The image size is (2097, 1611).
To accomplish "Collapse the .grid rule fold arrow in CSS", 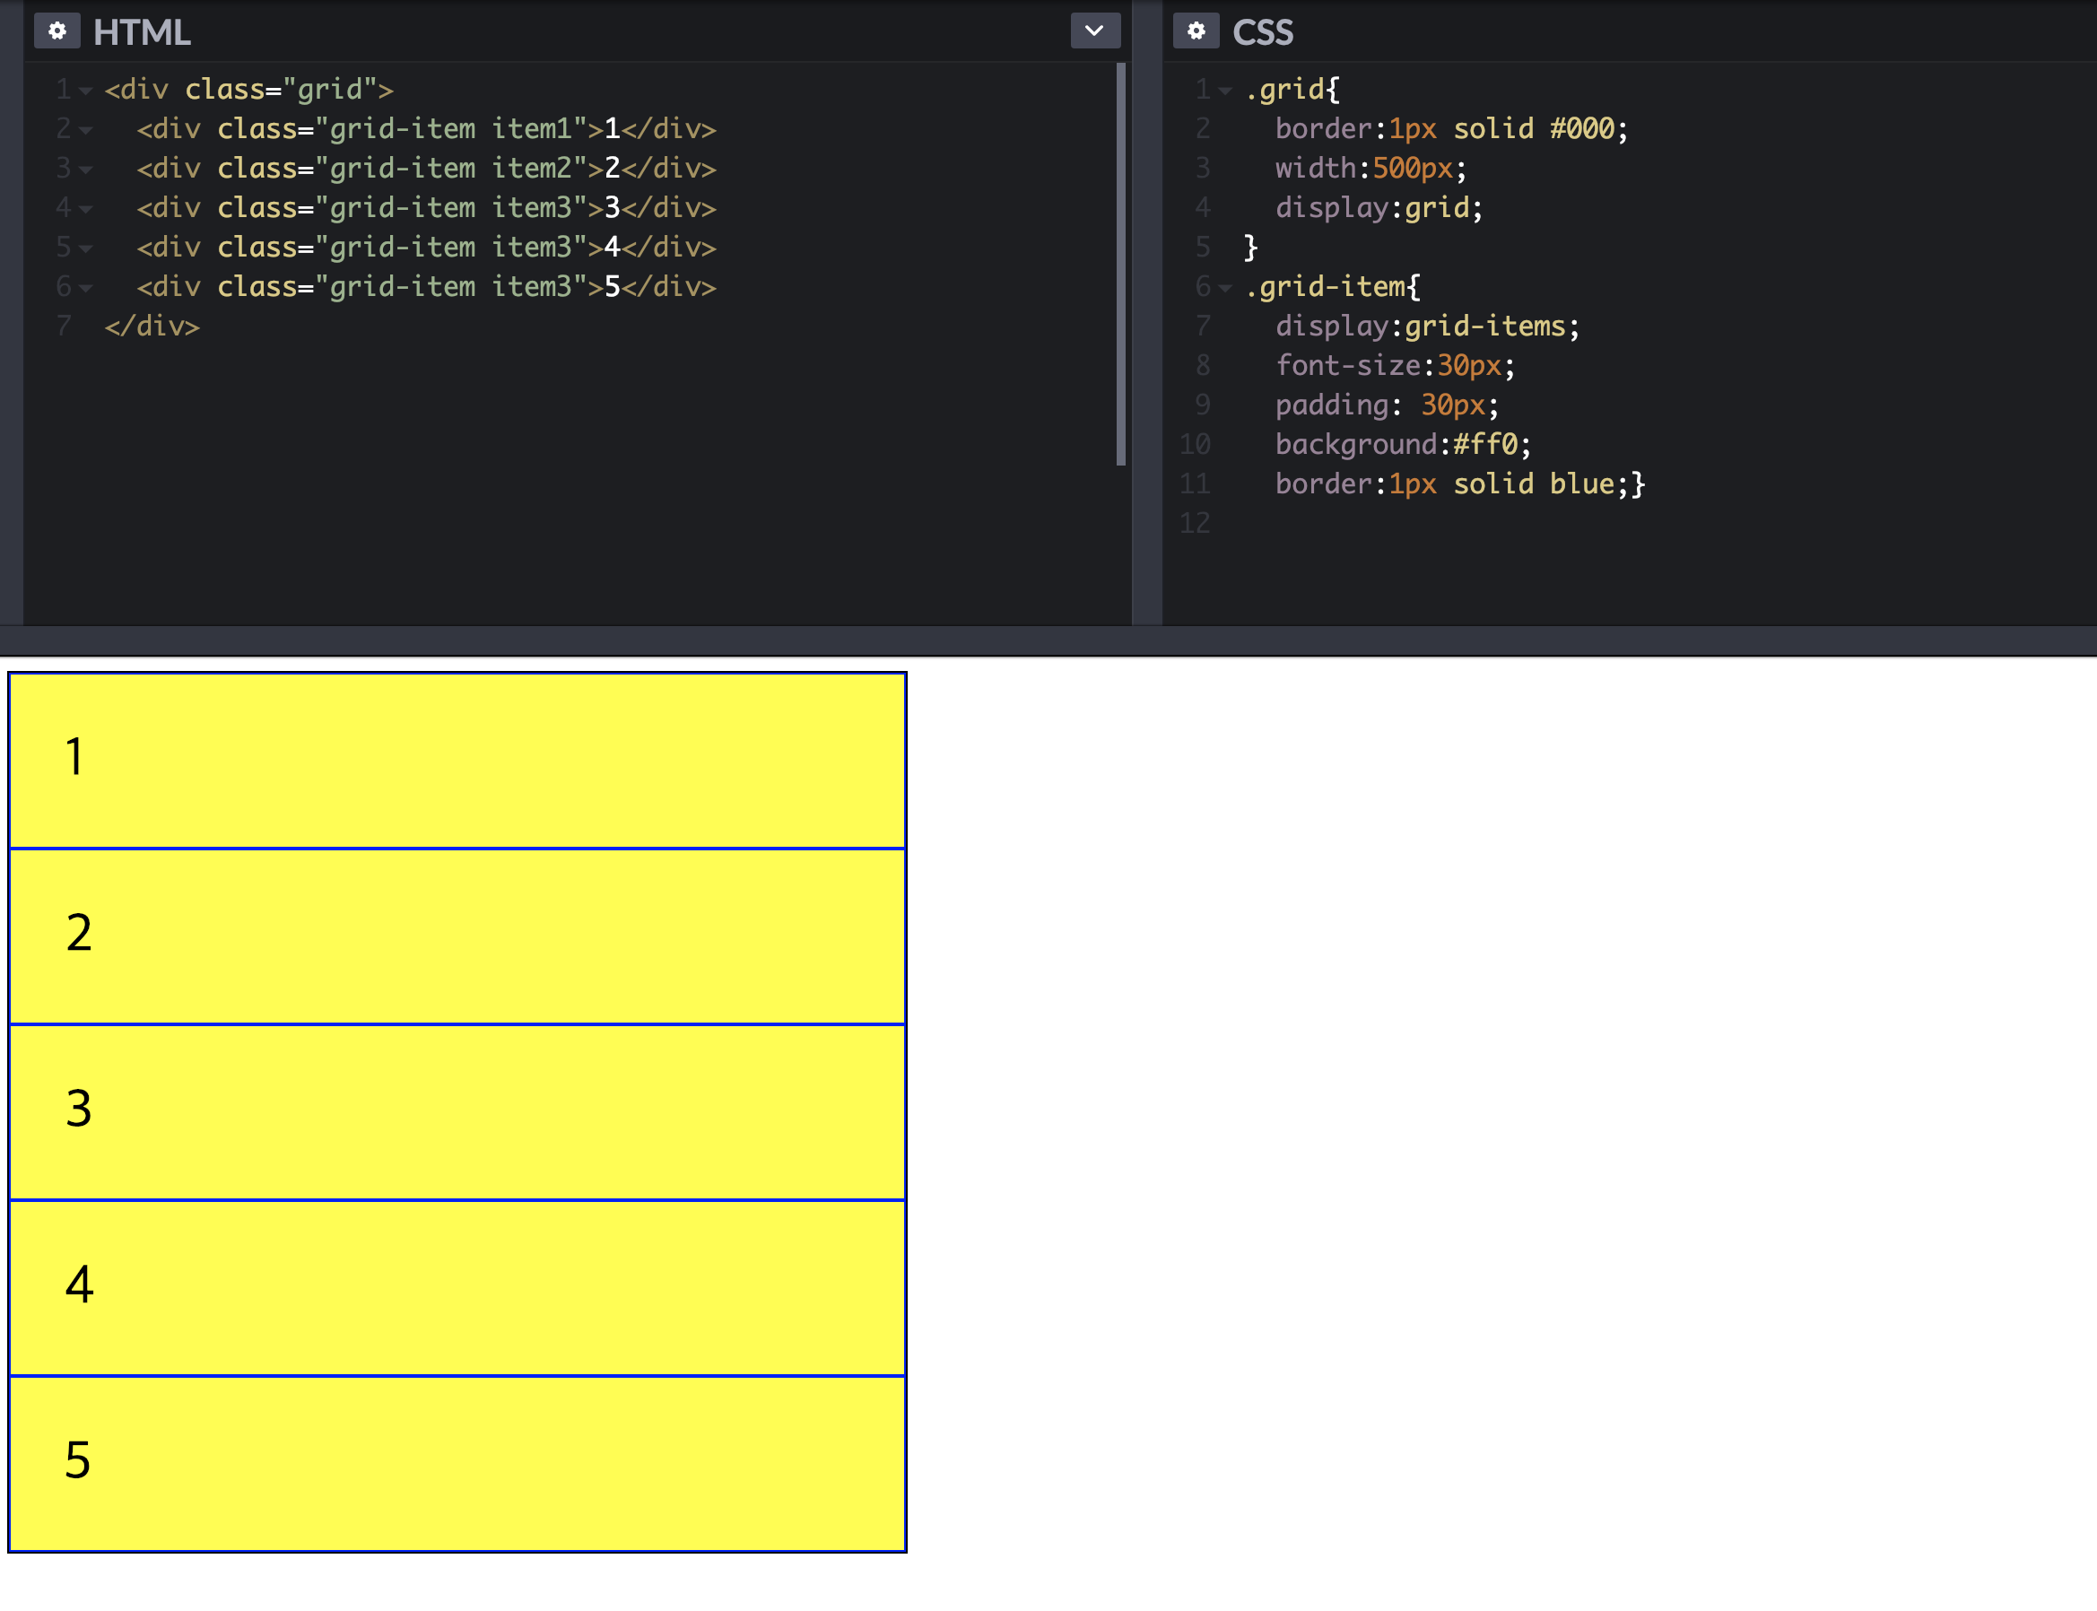I will coord(1225,91).
